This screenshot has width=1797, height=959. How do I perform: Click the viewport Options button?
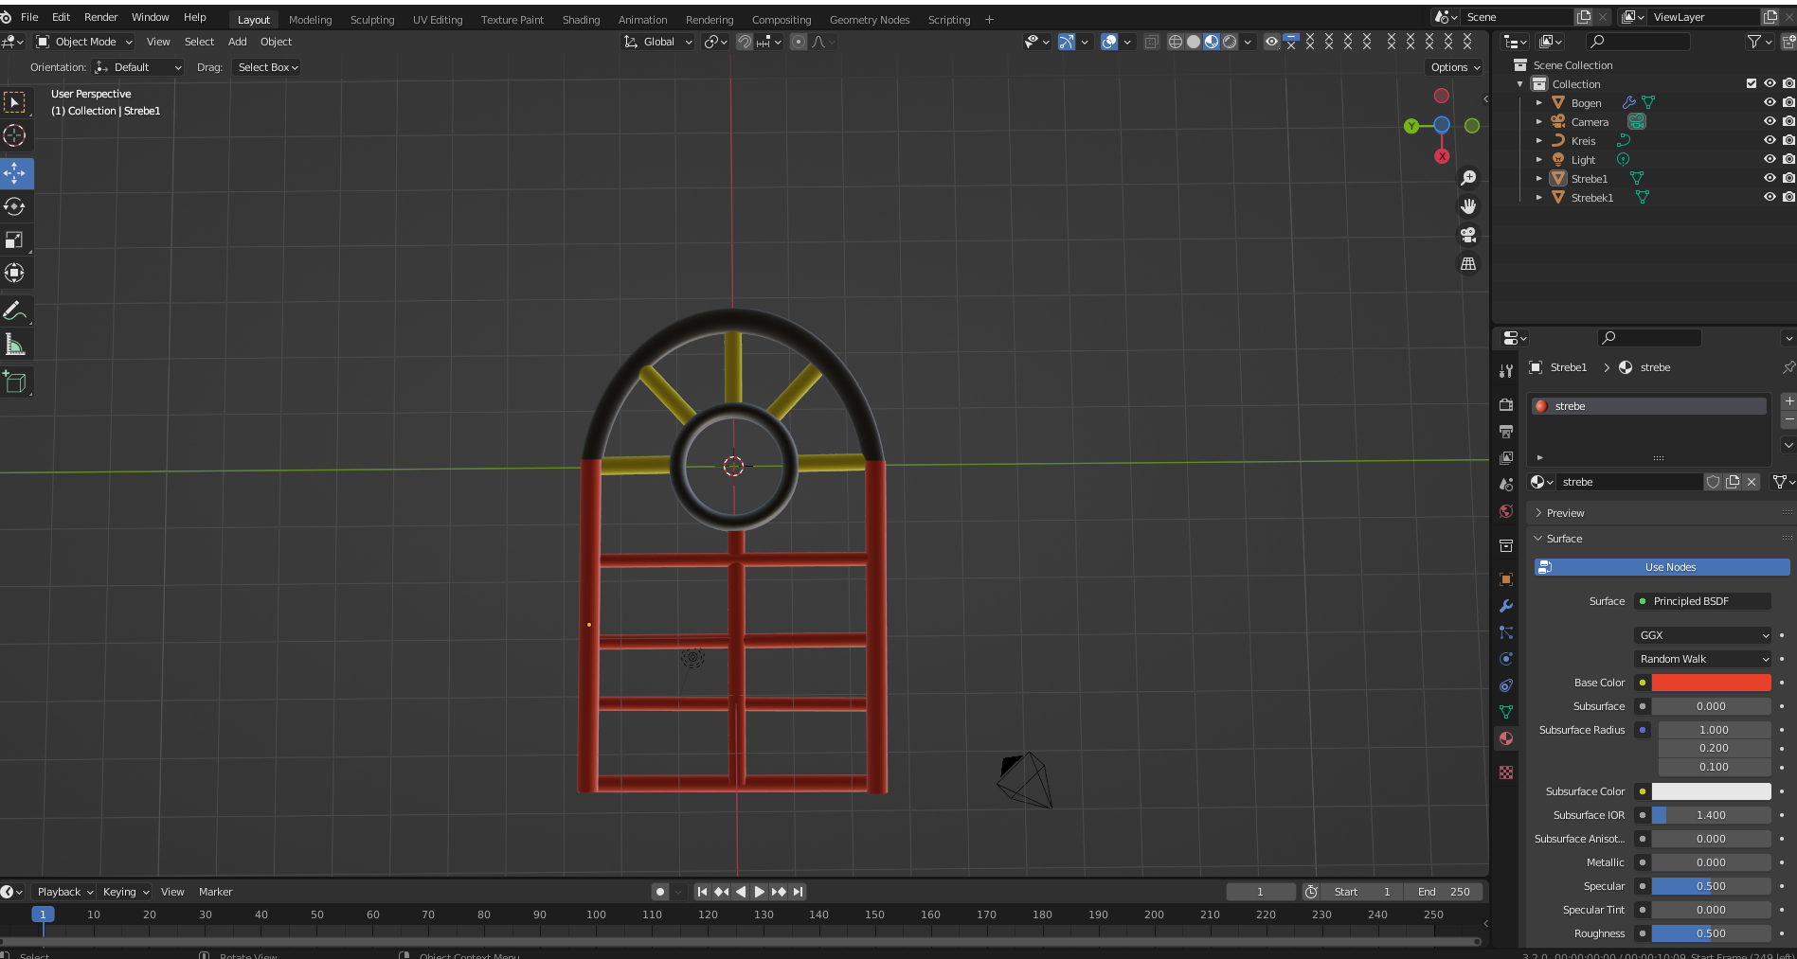click(1454, 67)
